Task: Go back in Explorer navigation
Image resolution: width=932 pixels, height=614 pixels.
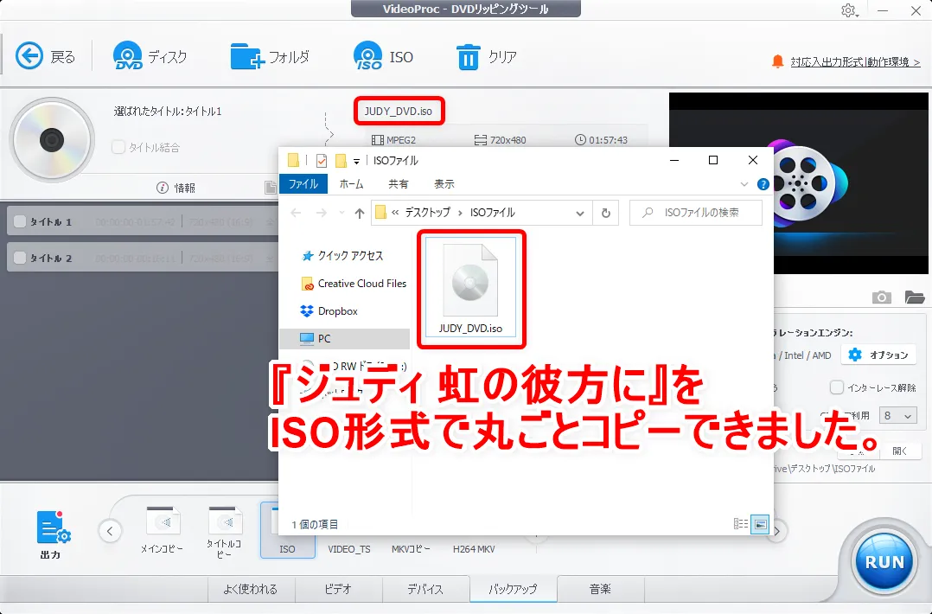Action: [296, 213]
